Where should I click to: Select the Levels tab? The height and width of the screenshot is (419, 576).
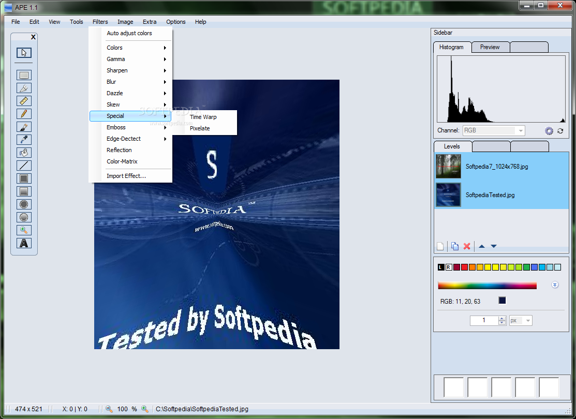[x=452, y=146]
